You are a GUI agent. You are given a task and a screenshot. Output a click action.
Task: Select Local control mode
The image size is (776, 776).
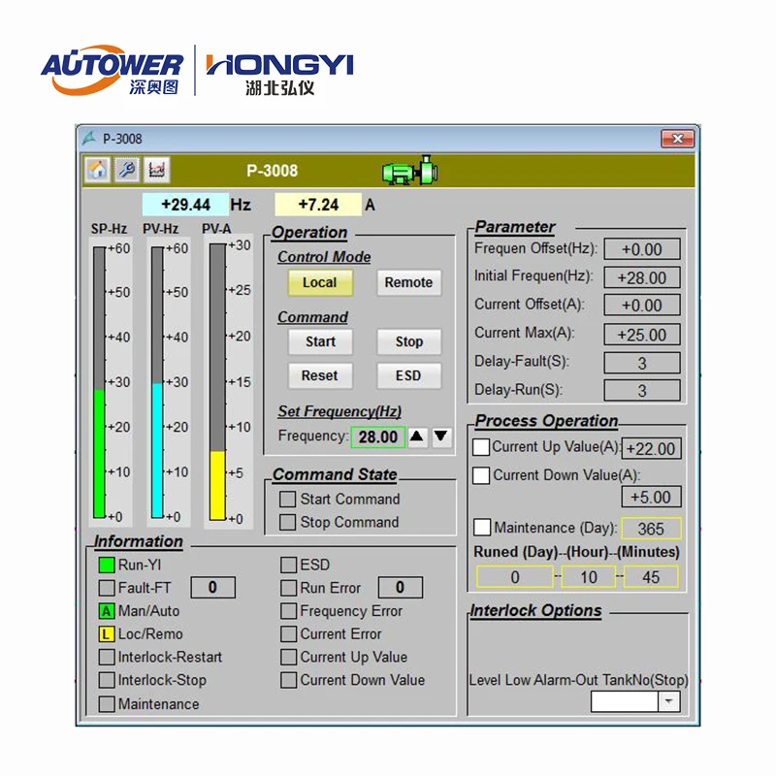320,282
